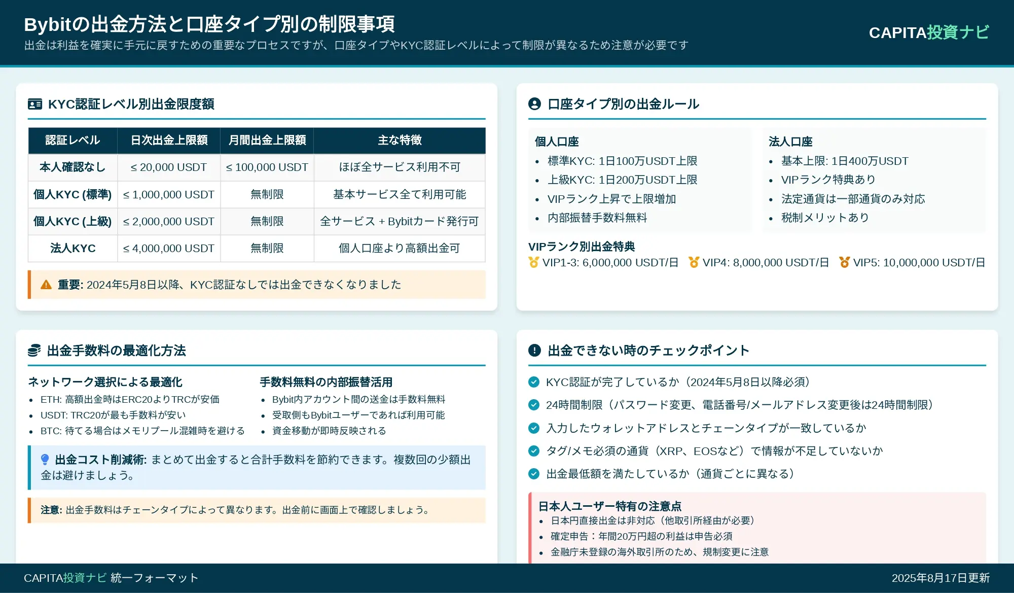Click the 認証レベル column header
This screenshot has width=1014, height=593.
tap(73, 141)
